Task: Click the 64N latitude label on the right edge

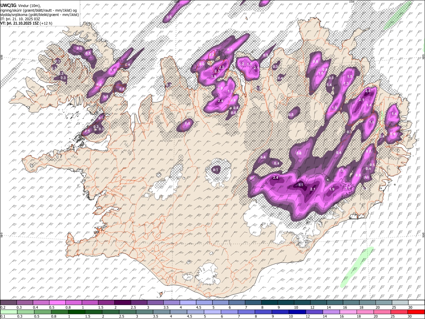Action: 423,235
